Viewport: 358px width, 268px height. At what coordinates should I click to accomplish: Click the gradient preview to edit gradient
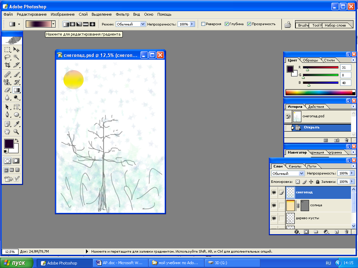[x=38, y=24]
